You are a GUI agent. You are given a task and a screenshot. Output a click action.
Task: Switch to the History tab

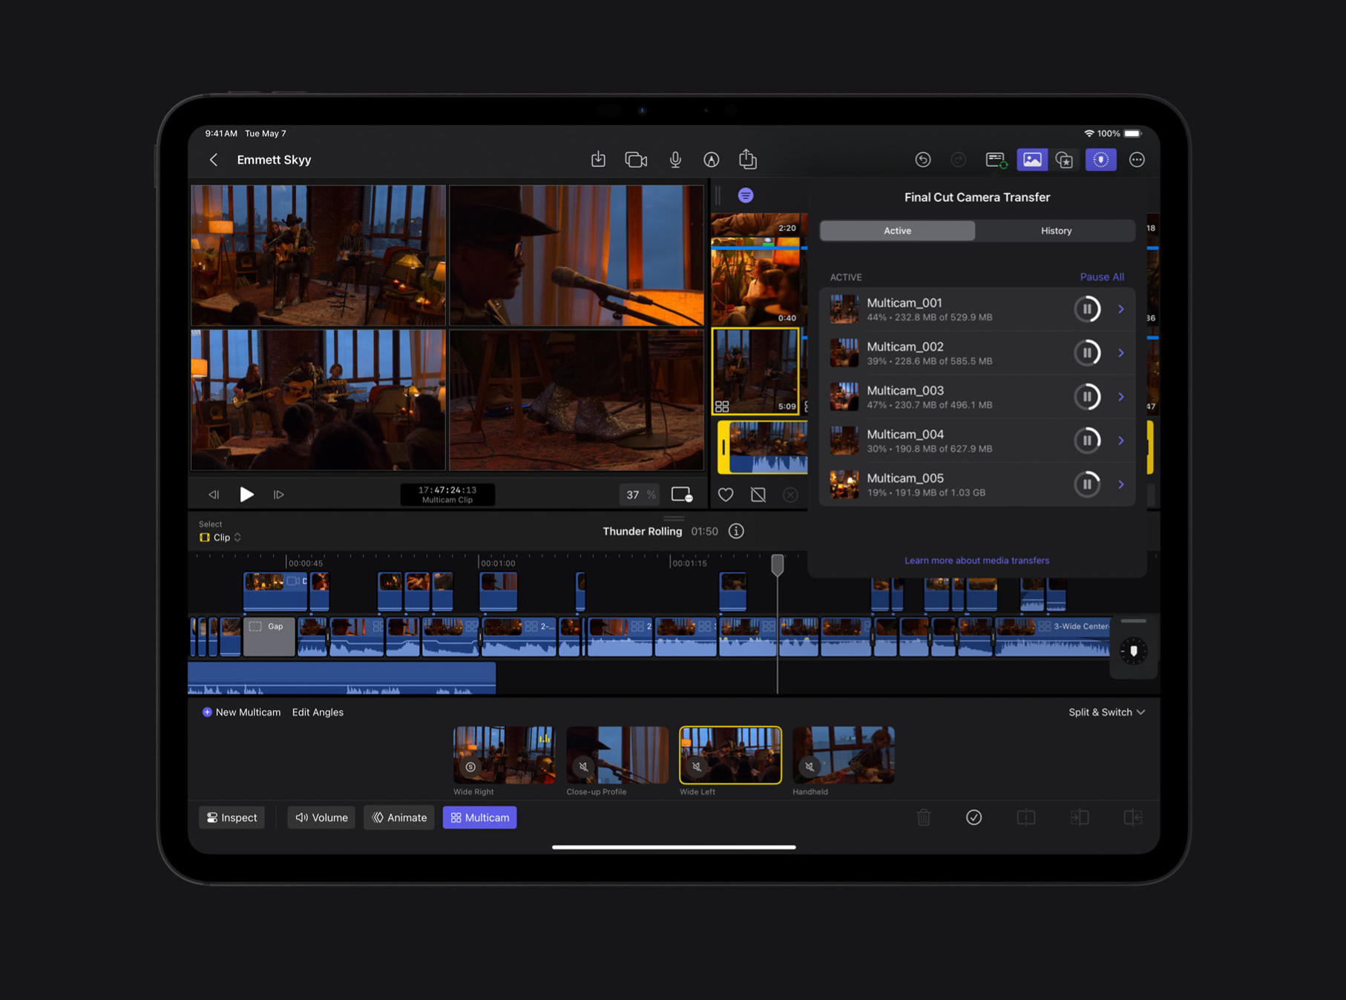[x=1055, y=231]
